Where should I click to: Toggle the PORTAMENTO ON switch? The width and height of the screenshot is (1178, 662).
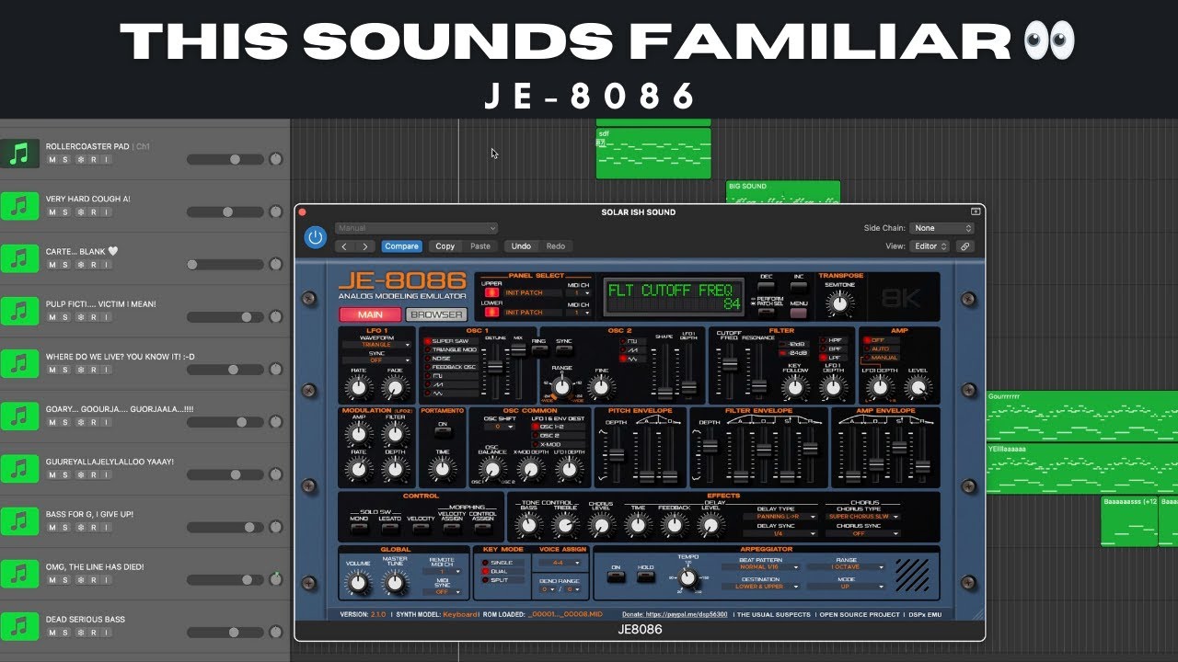[442, 432]
